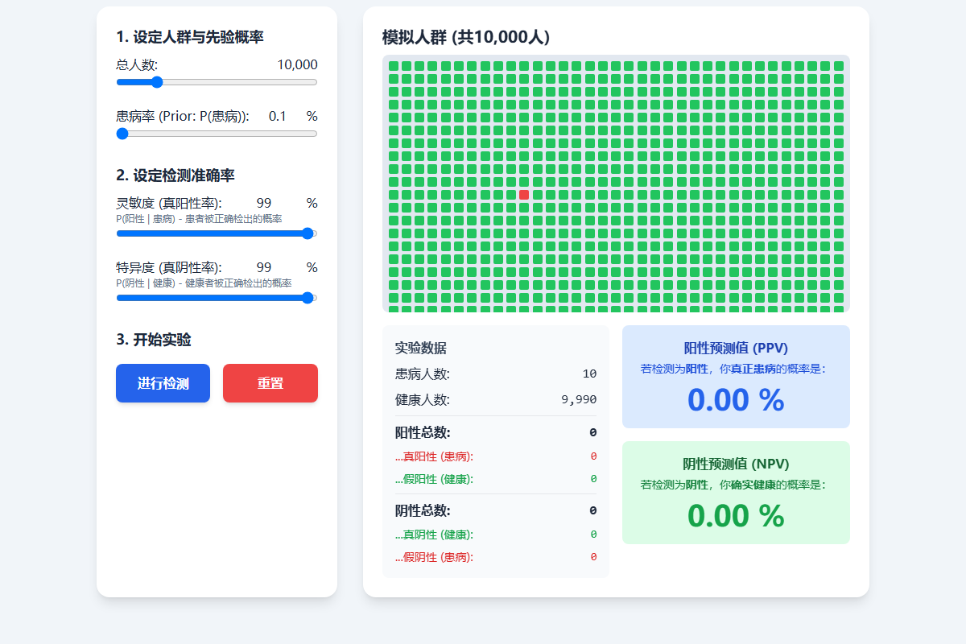Click the 阳性预测值 (PPV) card heading
Screen dimensions: 966x644
[736, 348]
